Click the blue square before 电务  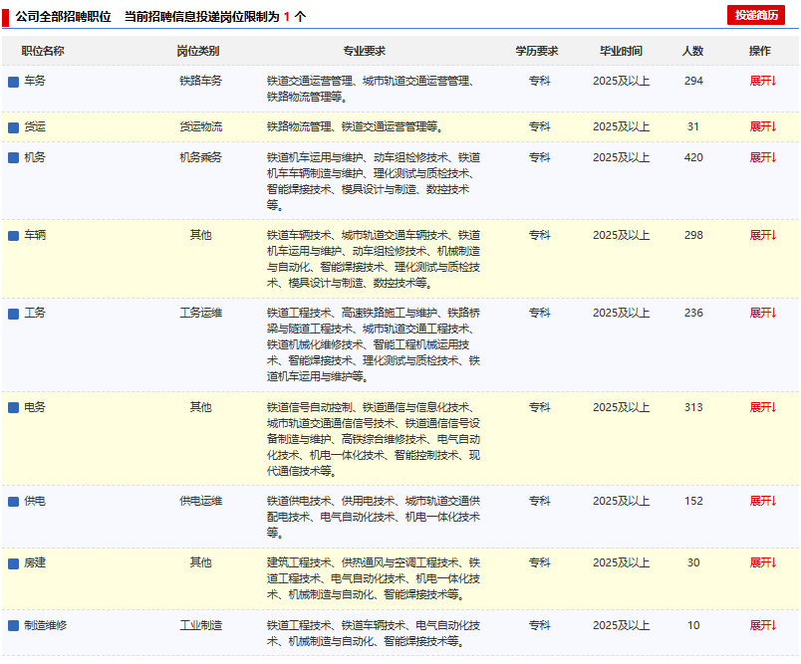click(13, 408)
